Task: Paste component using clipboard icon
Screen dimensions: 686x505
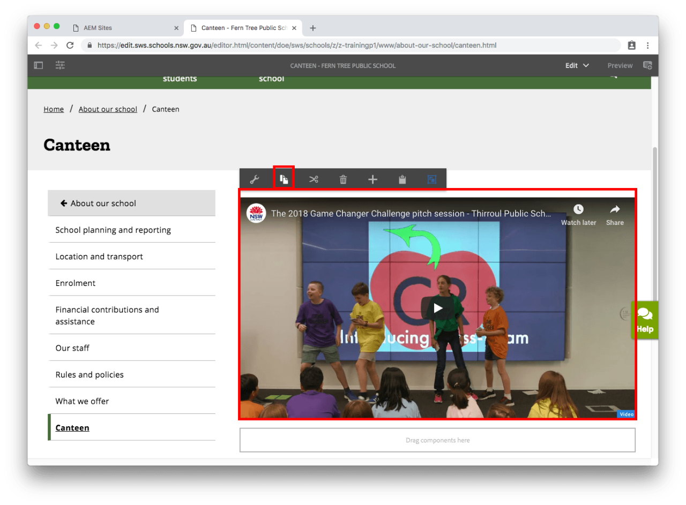Action: (x=402, y=179)
